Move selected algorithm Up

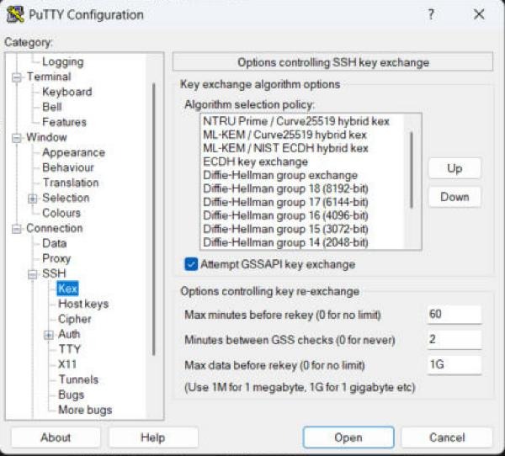coord(454,168)
